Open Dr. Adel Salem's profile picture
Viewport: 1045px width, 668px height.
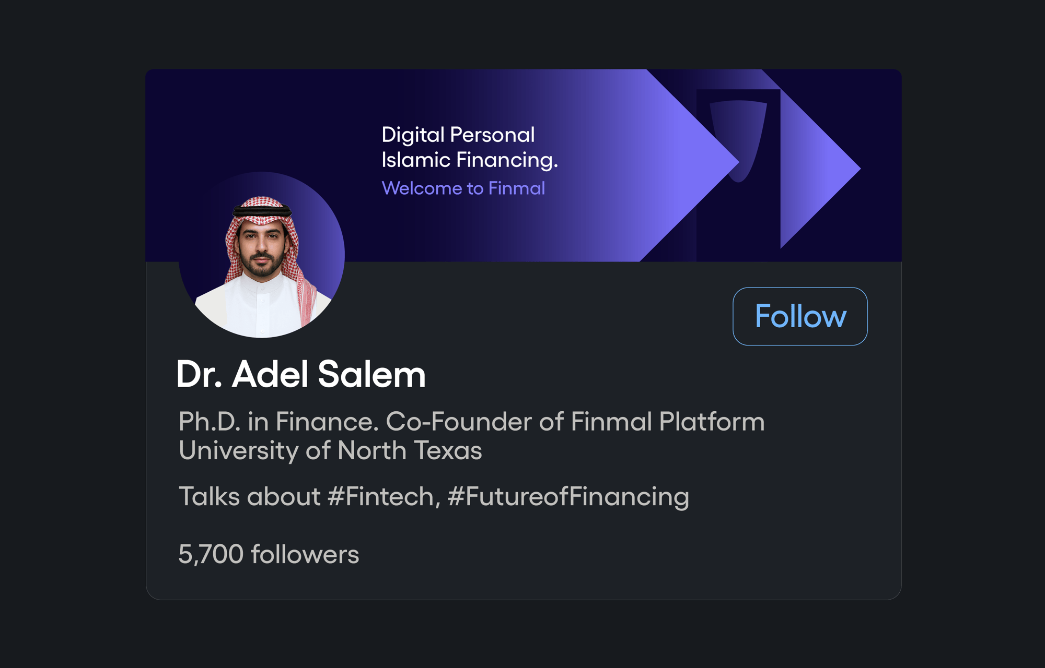tap(261, 256)
